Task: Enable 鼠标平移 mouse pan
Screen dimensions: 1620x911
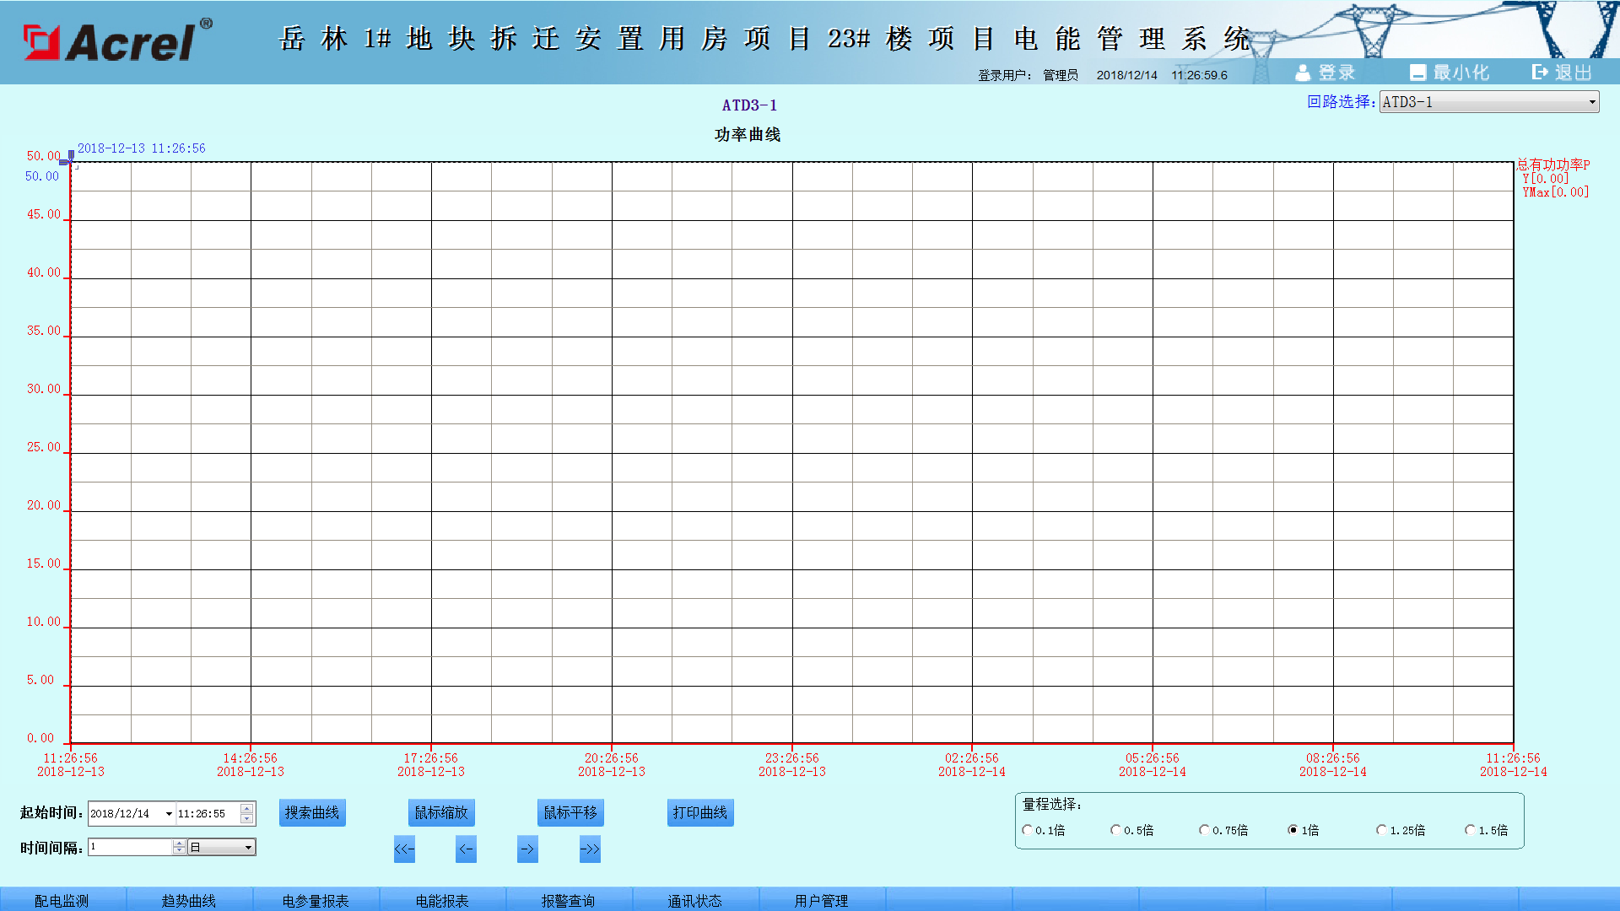Action: pos(570,813)
